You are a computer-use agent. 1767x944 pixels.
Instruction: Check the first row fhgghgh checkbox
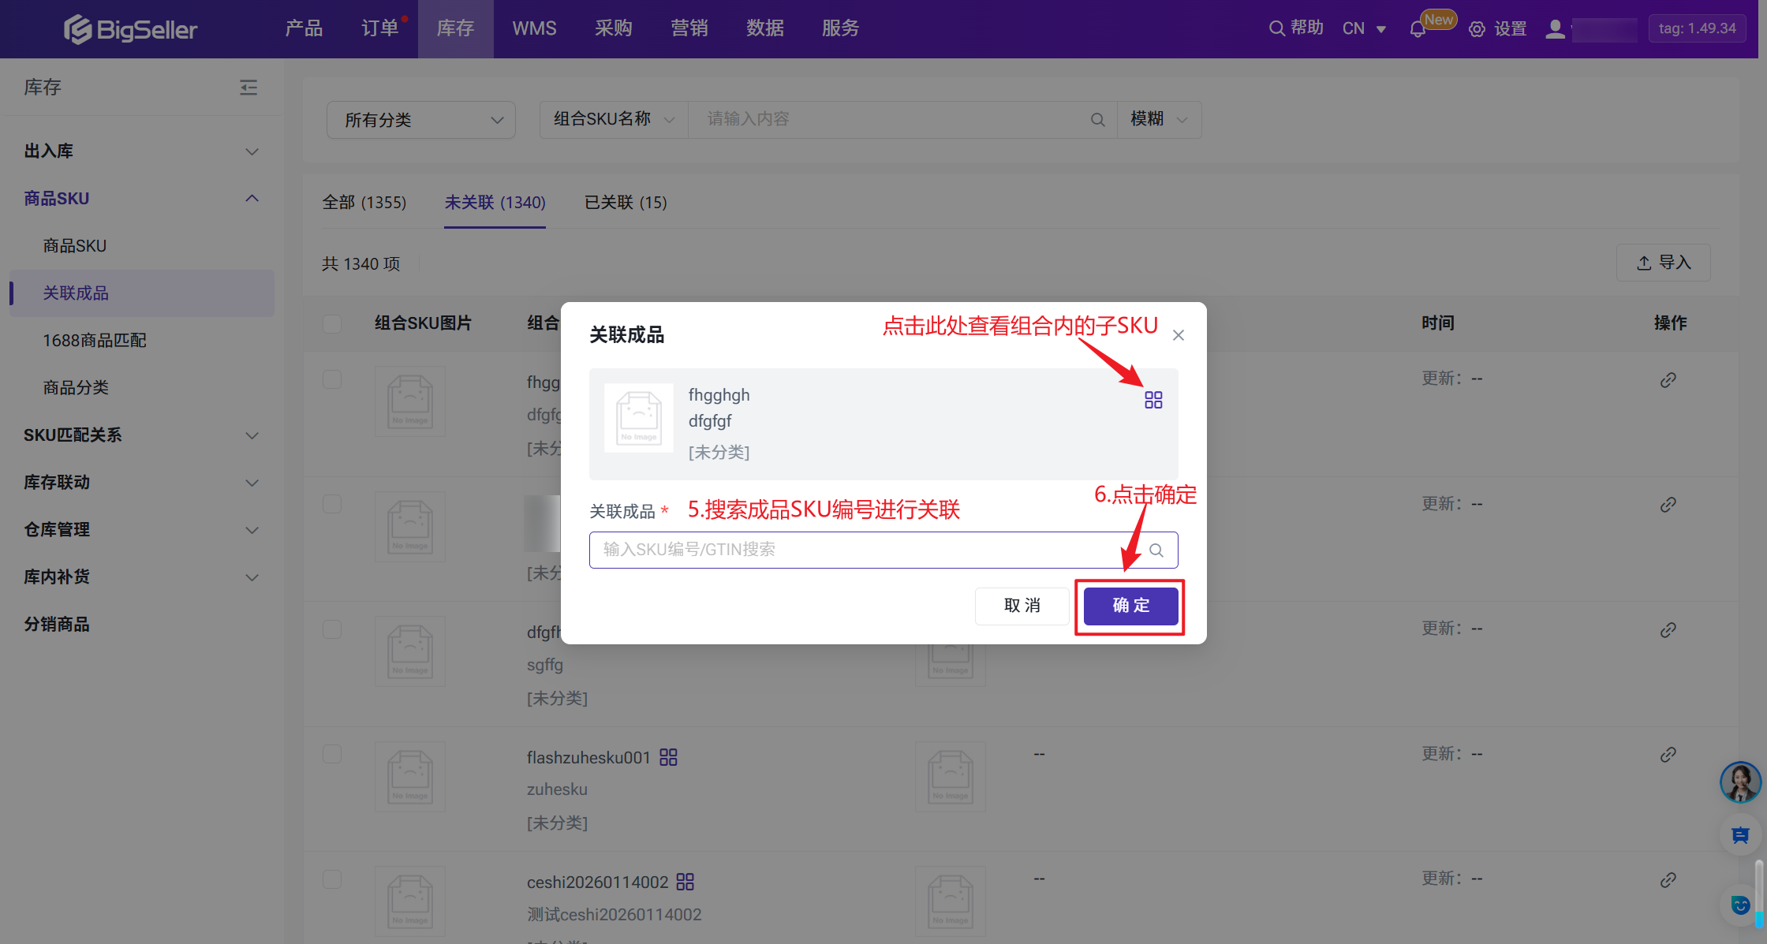pos(332,379)
